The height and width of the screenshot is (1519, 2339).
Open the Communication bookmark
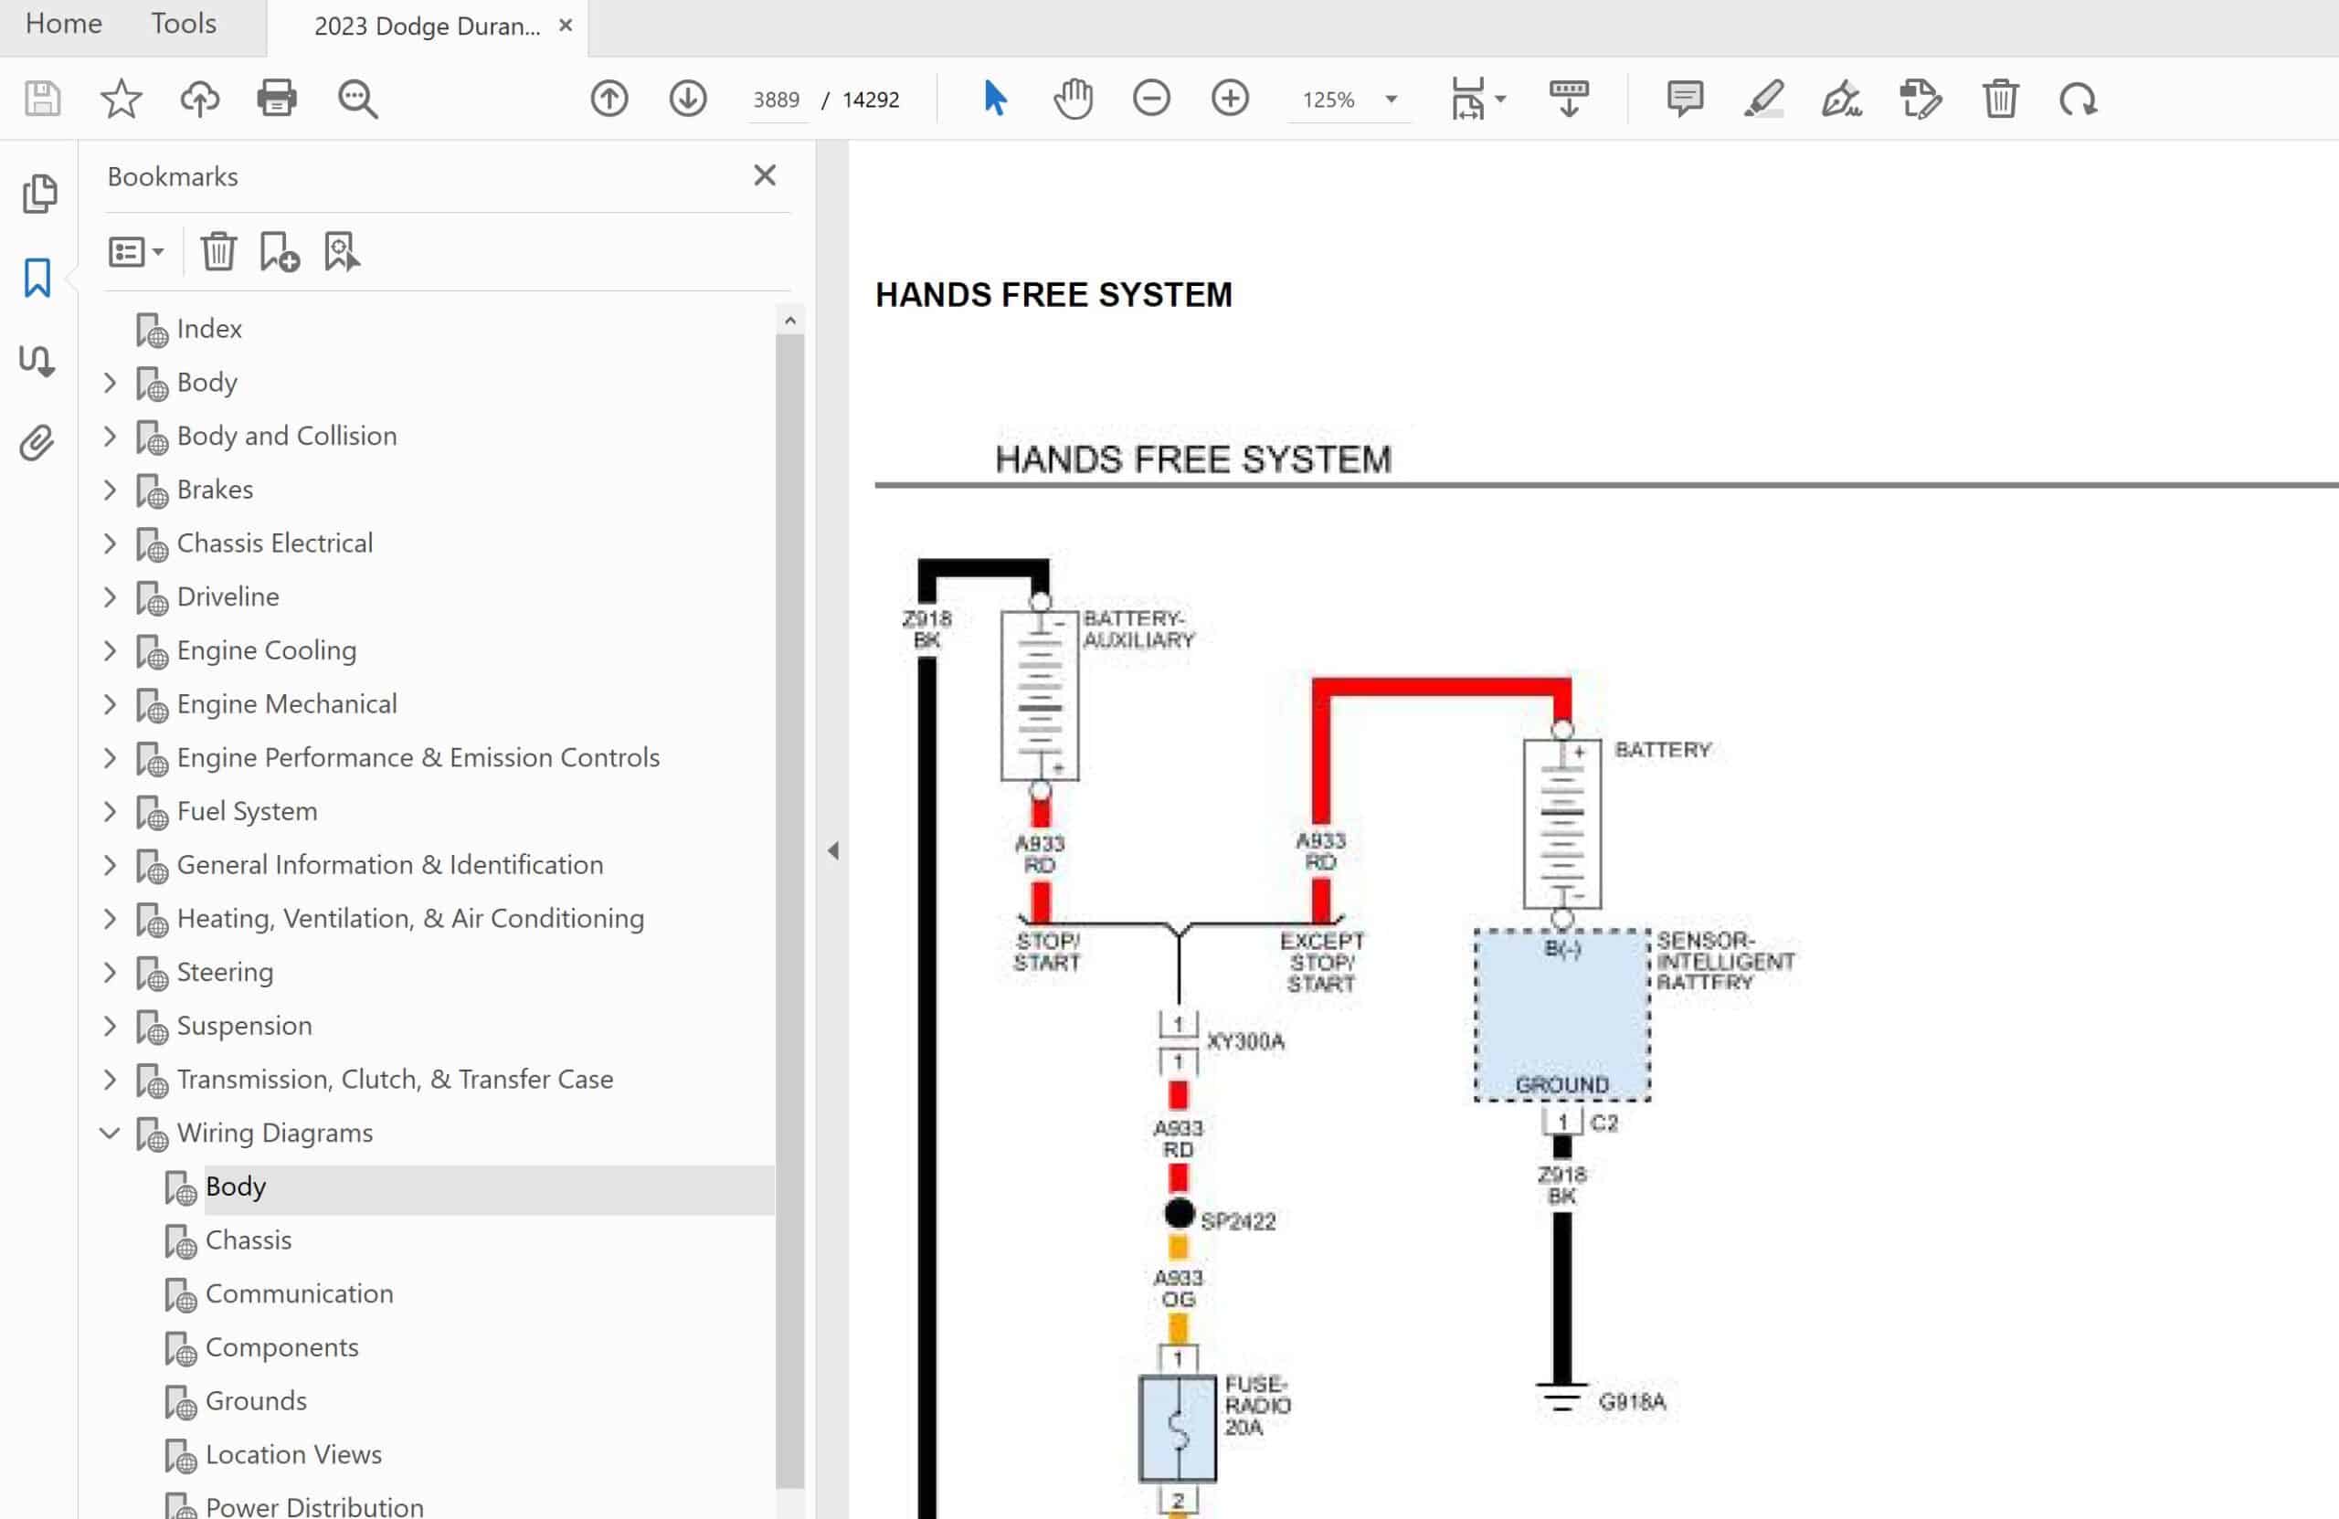[x=299, y=1293]
